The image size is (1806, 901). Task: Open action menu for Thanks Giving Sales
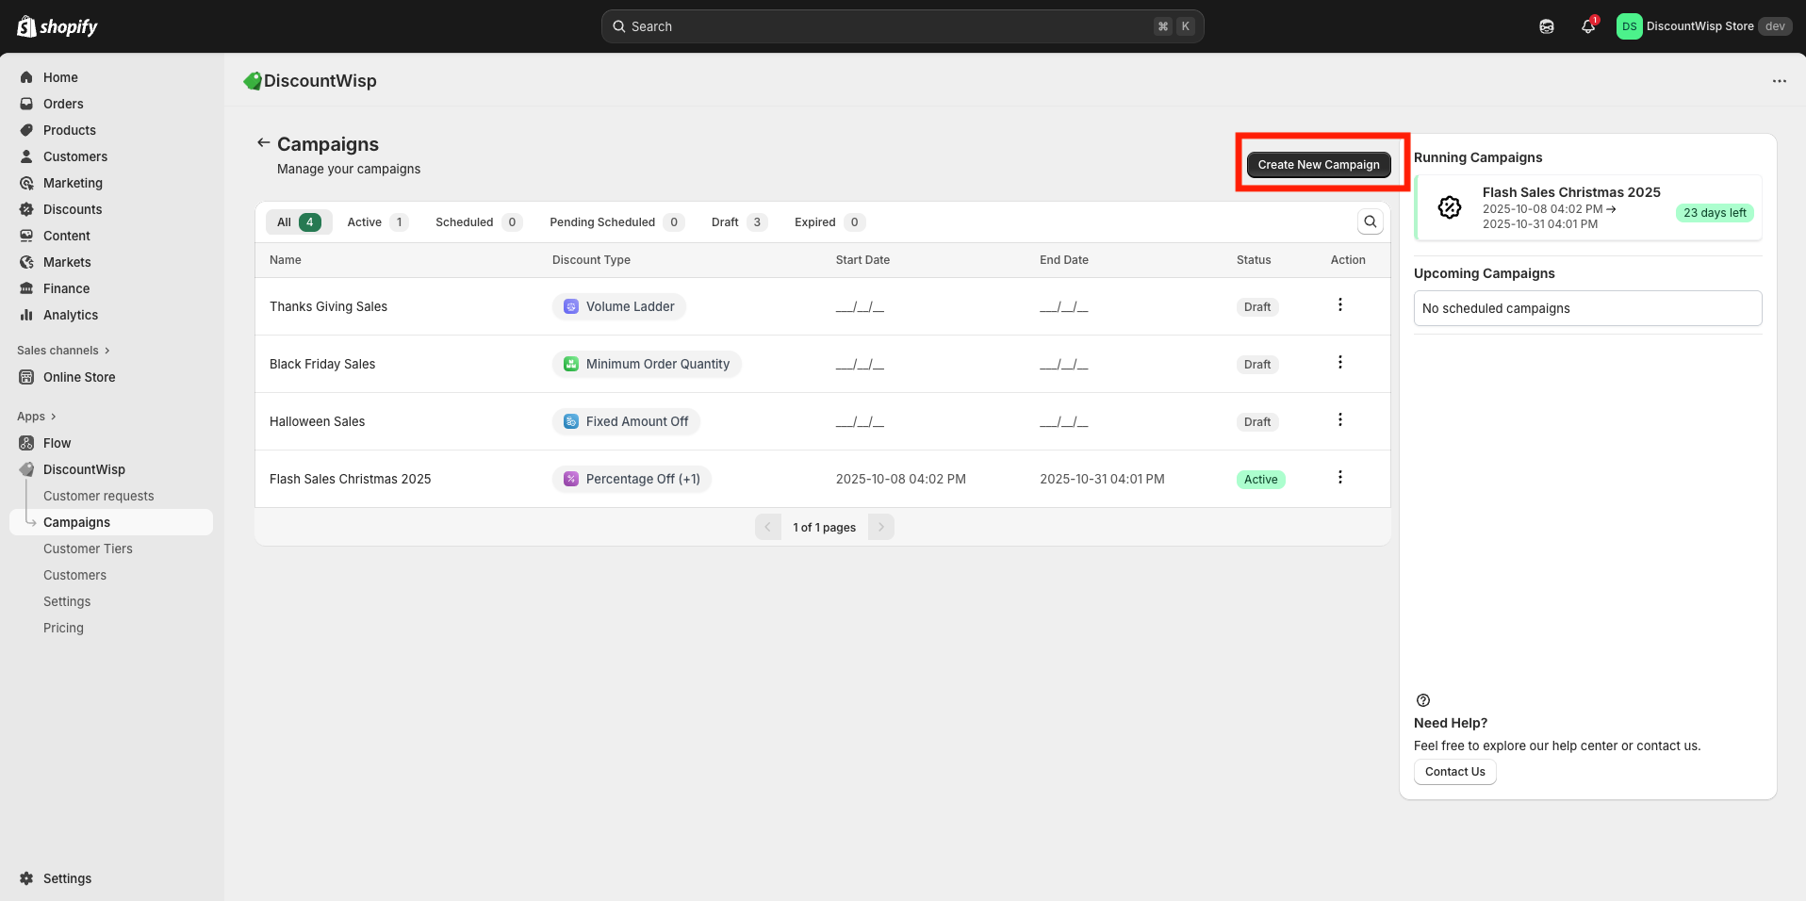point(1339,305)
